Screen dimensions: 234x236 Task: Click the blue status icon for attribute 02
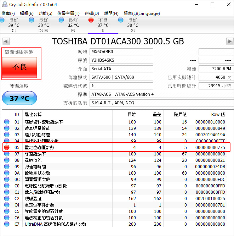[7, 128]
